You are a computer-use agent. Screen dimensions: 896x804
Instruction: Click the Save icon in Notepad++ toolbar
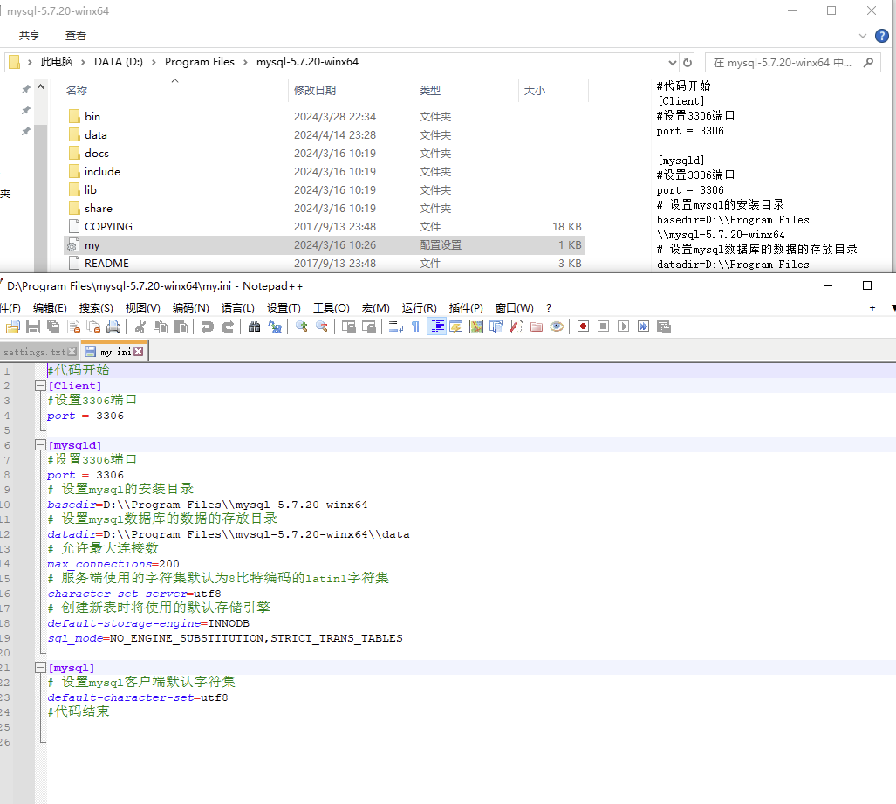pos(33,326)
